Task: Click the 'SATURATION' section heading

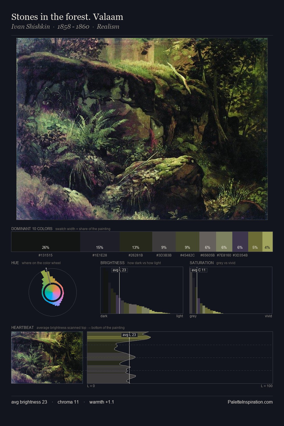Action: point(202,263)
